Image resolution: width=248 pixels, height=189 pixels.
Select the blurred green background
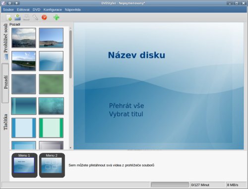click(51, 84)
